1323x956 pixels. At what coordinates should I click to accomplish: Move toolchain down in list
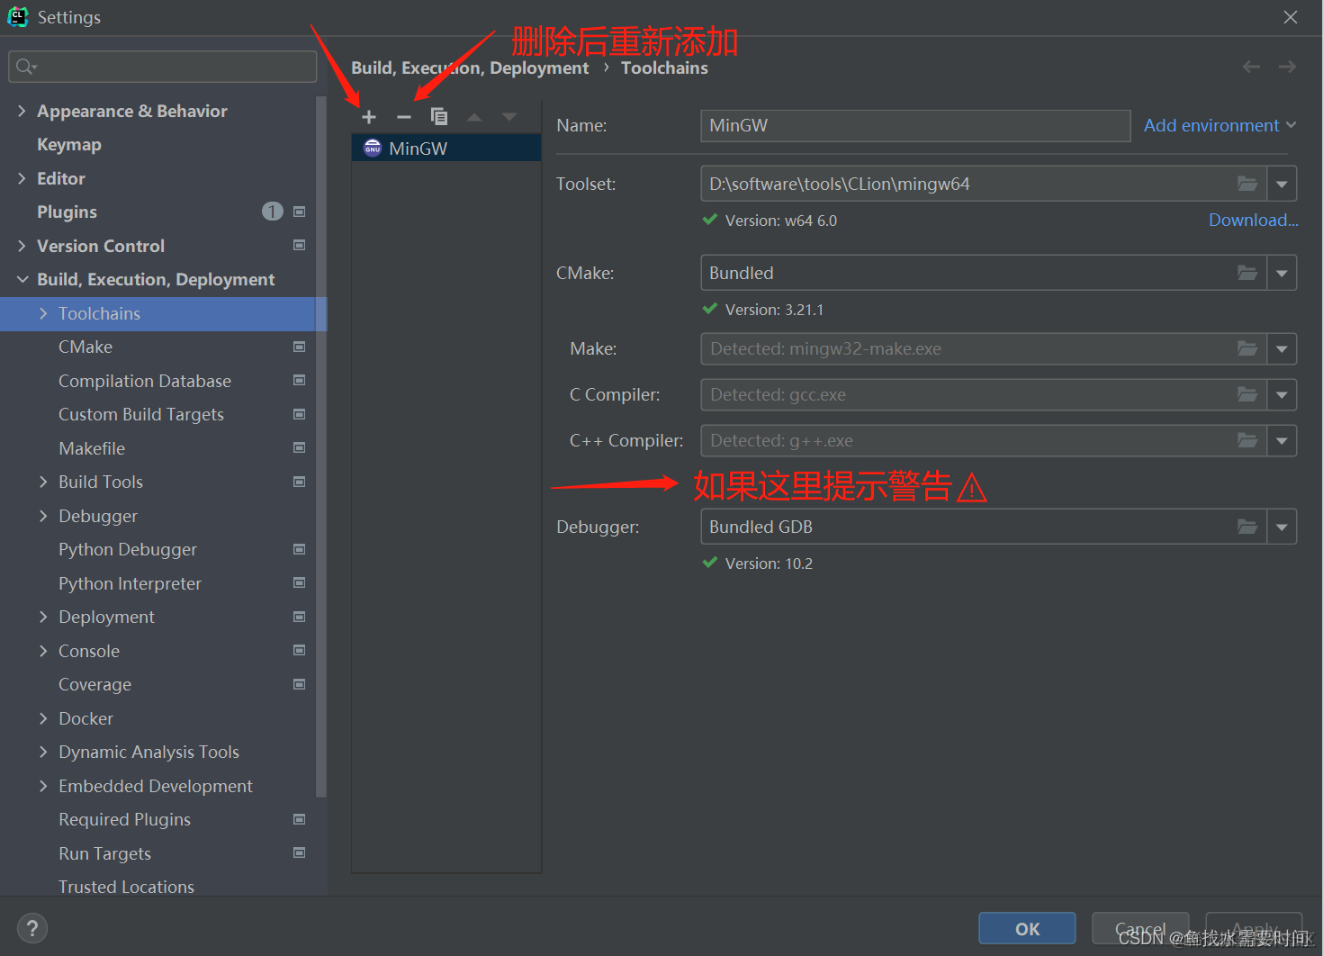[509, 117]
